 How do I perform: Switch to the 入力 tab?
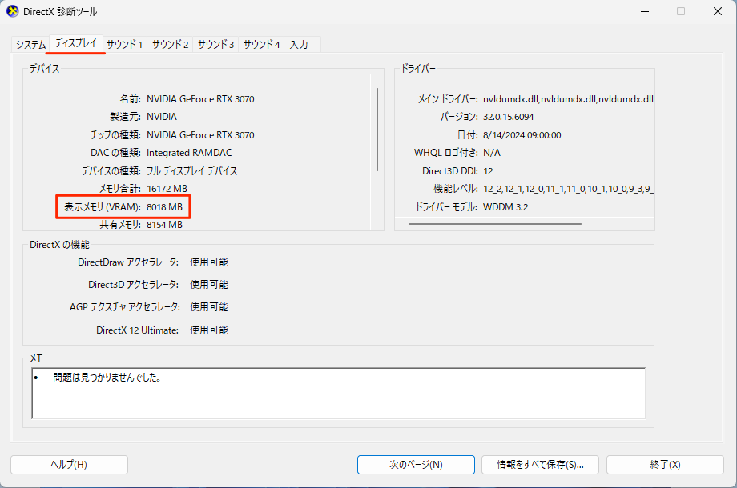pyautogui.click(x=301, y=46)
